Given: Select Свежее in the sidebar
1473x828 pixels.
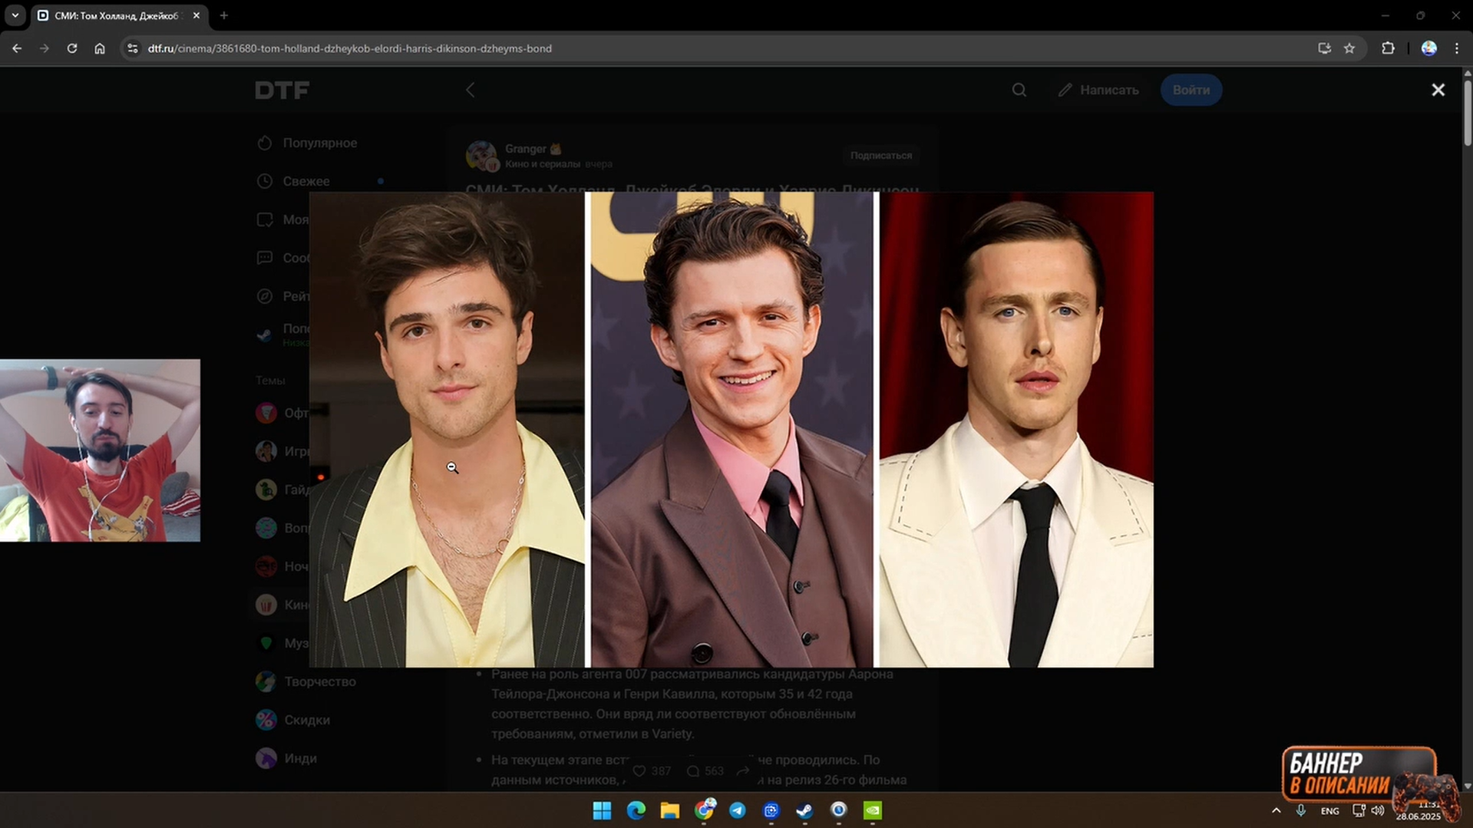Looking at the screenshot, I should point(305,181).
